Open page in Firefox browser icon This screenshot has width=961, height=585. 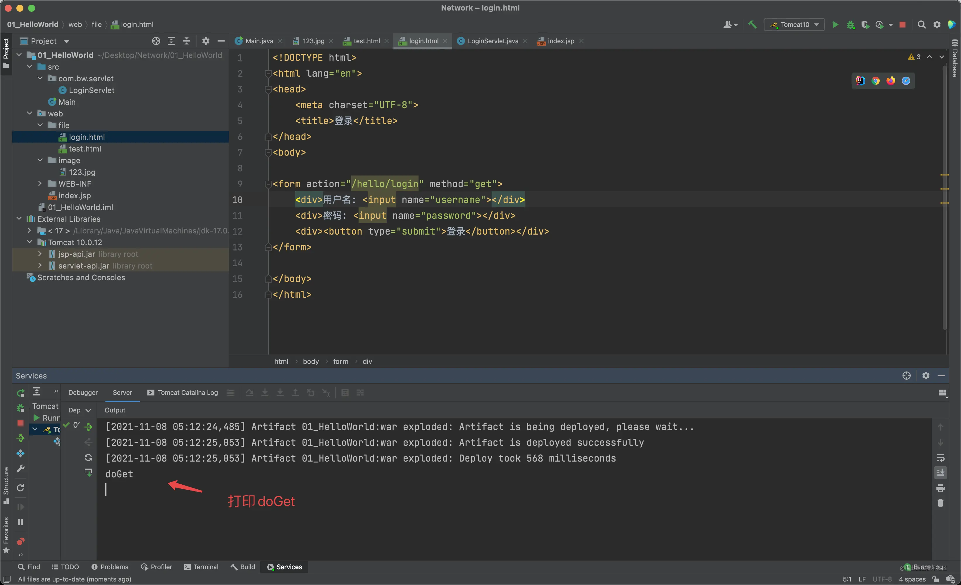click(891, 81)
